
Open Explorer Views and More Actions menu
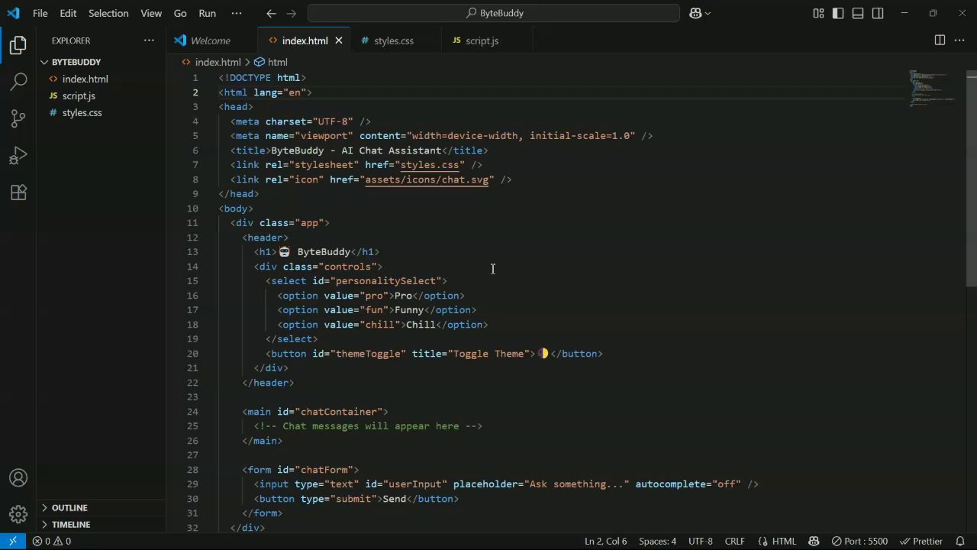point(149,40)
